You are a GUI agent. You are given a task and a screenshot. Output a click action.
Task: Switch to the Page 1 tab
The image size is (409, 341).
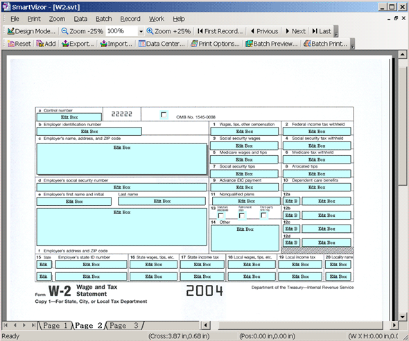[x=55, y=326]
